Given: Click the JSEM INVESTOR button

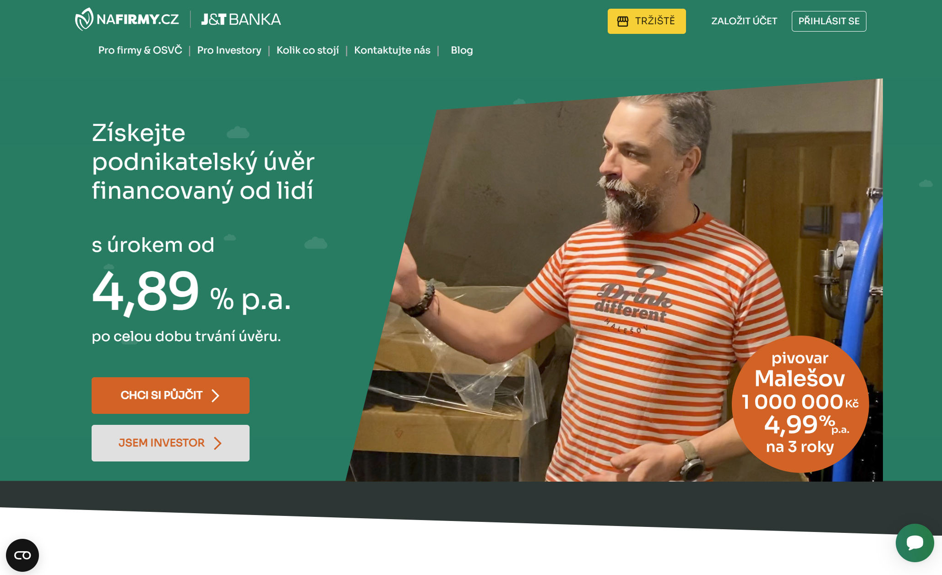Looking at the screenshot, I should pyautogui.click(x=170, y=443).
